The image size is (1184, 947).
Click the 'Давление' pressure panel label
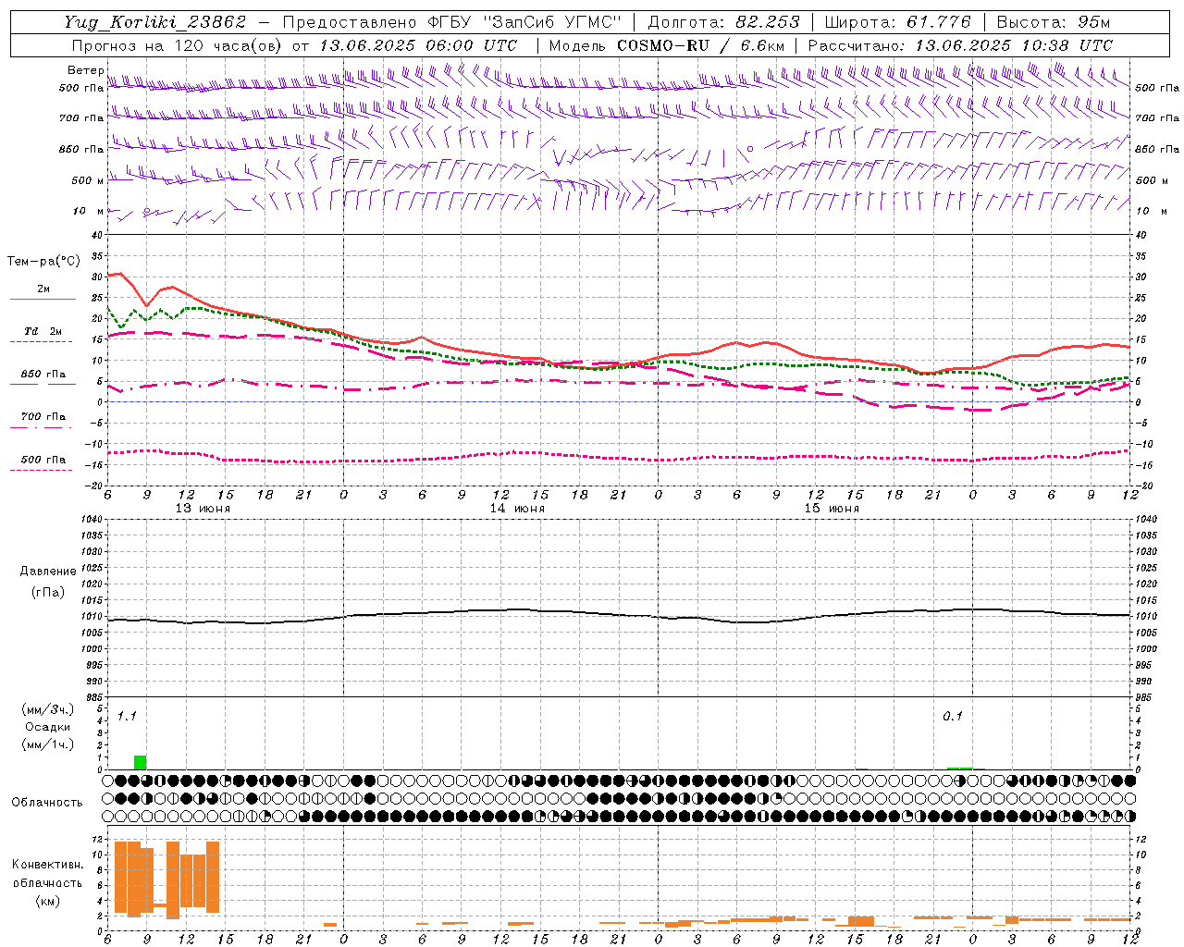pos(48,572)
